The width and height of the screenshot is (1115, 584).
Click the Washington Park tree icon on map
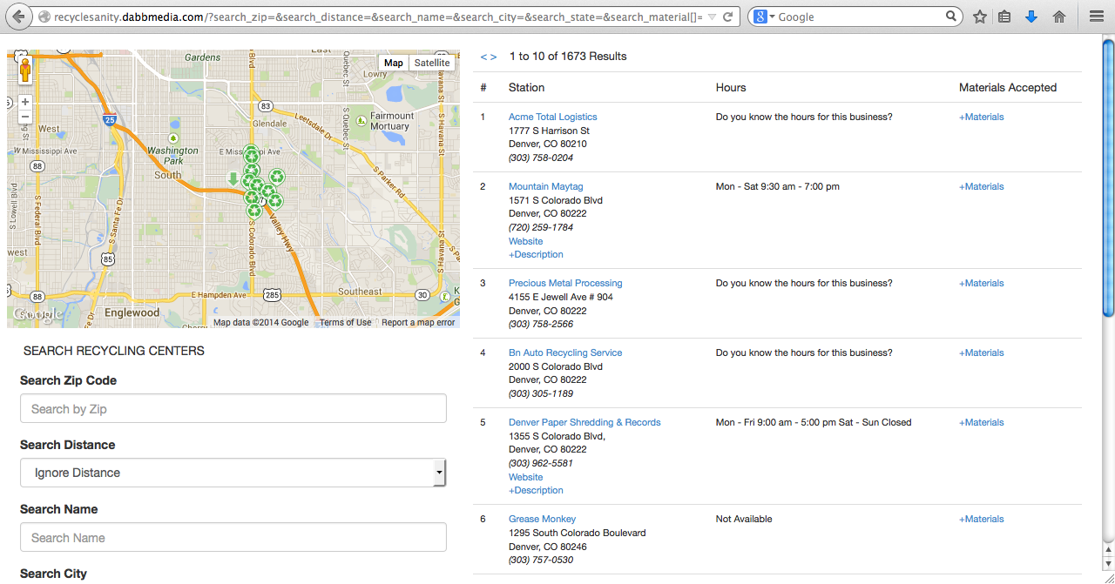click(173, 138)
